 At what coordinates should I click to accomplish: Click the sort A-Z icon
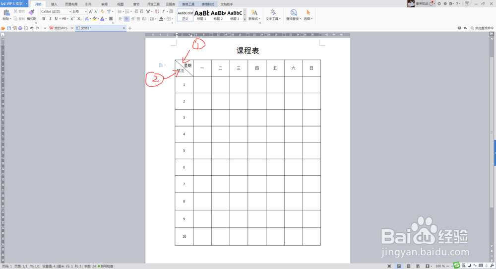157,11
